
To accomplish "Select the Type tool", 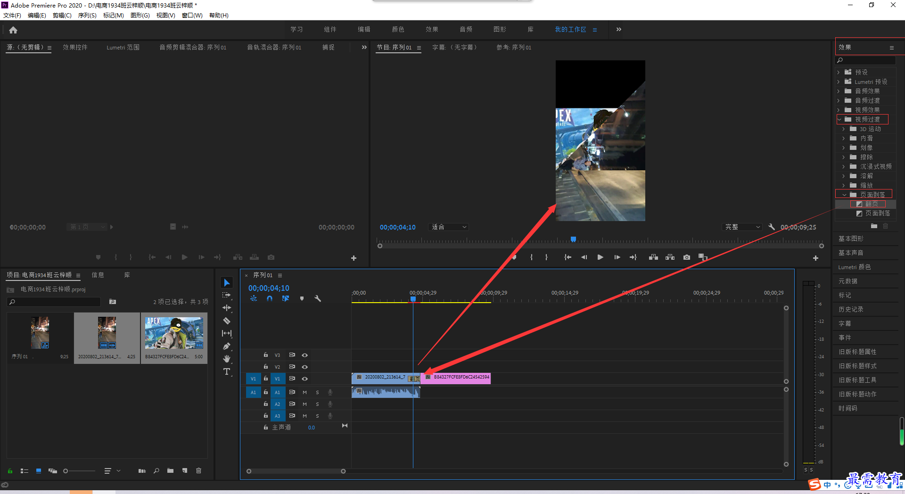I will 227,371.
